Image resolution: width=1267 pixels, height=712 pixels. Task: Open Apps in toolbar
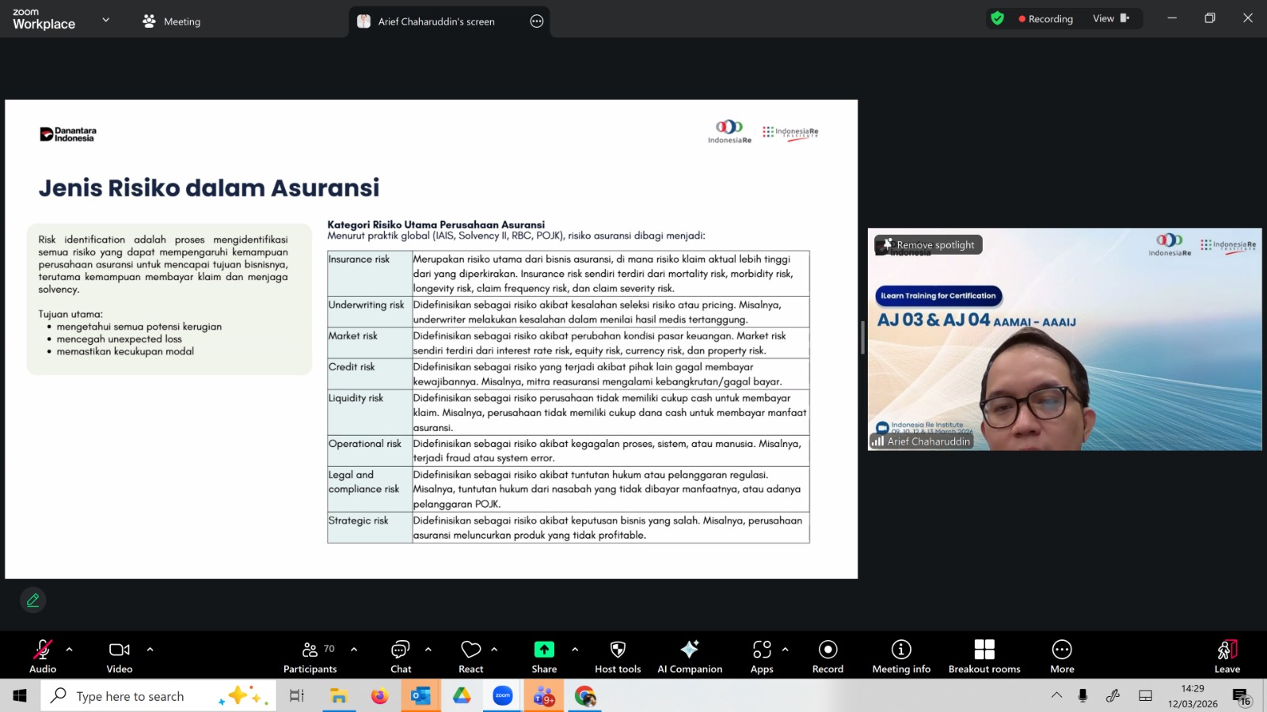point(762,657)
